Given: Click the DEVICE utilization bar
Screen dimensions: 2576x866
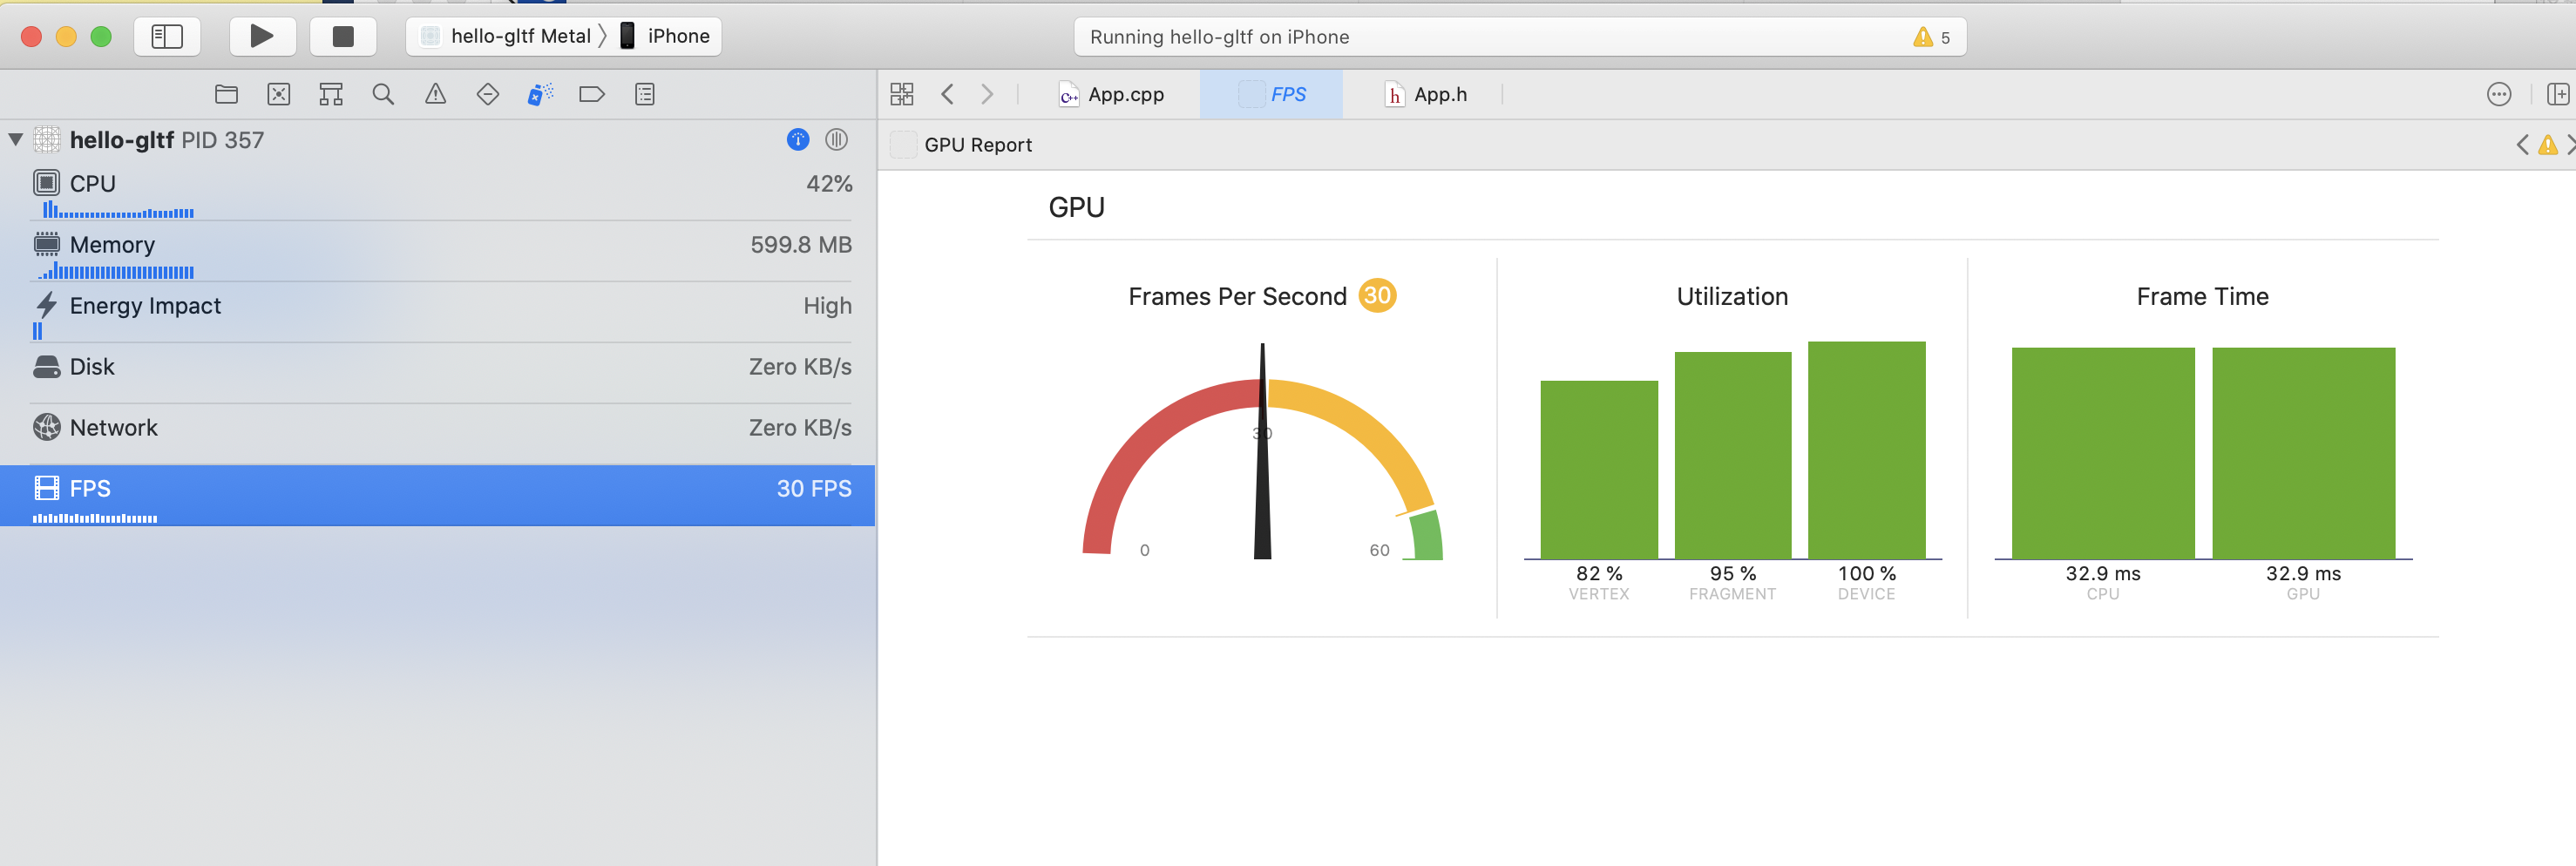Looking at the screenshot, I should pos(1867,450).
